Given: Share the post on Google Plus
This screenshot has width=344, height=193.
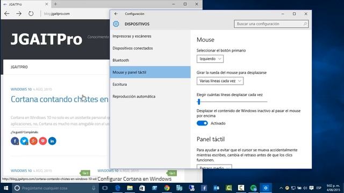Looking at the screenshot, I should click(33, 141).
